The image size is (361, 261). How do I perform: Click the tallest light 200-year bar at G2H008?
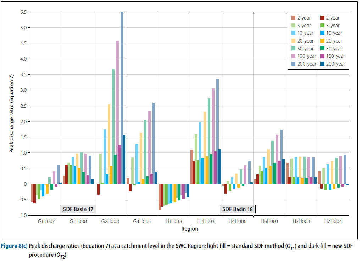click(x=122, y=96)
